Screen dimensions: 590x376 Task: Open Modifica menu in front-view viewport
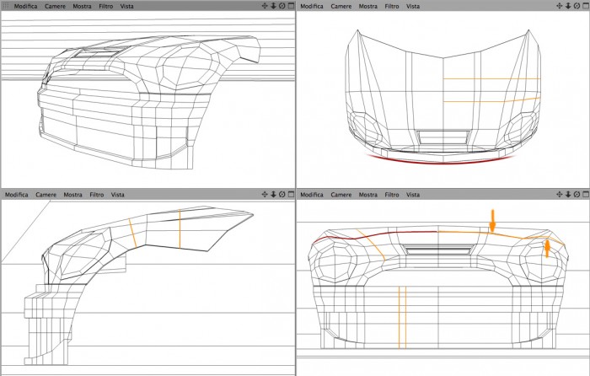pos(312,195)
